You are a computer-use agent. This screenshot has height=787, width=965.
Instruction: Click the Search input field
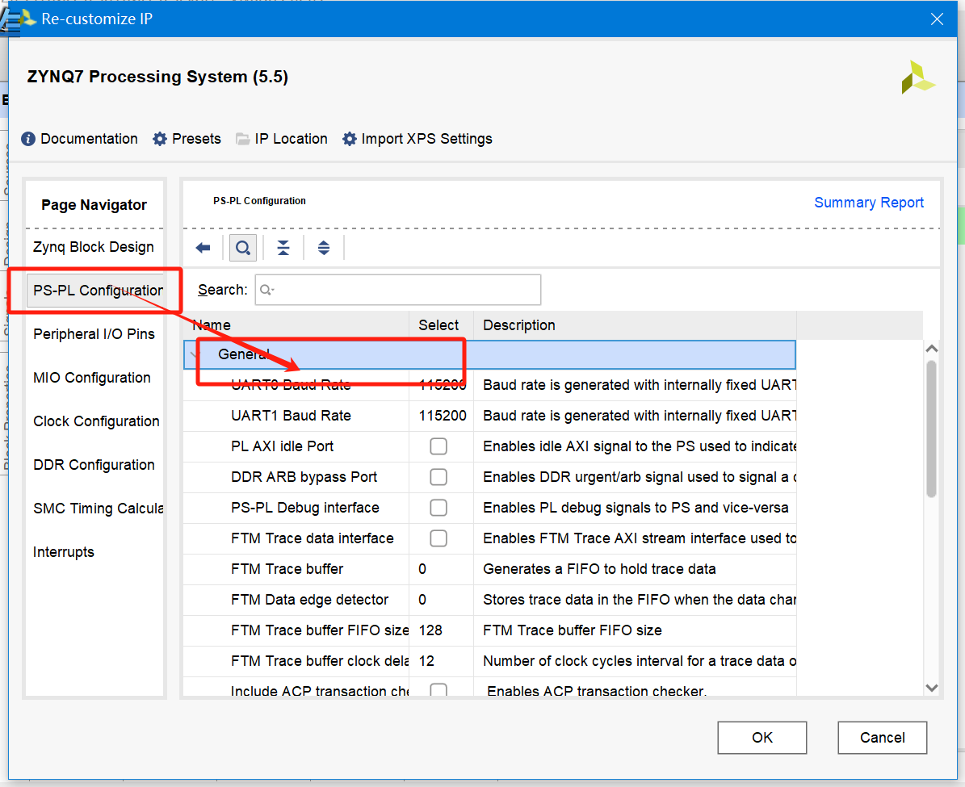coord(397,290)
